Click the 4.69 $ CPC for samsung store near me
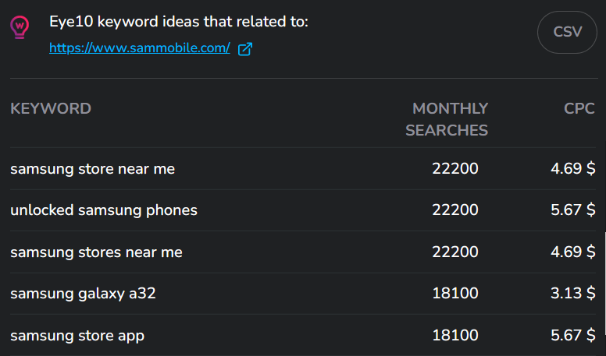This screenshot has width=606, height=356. (572, 169)
